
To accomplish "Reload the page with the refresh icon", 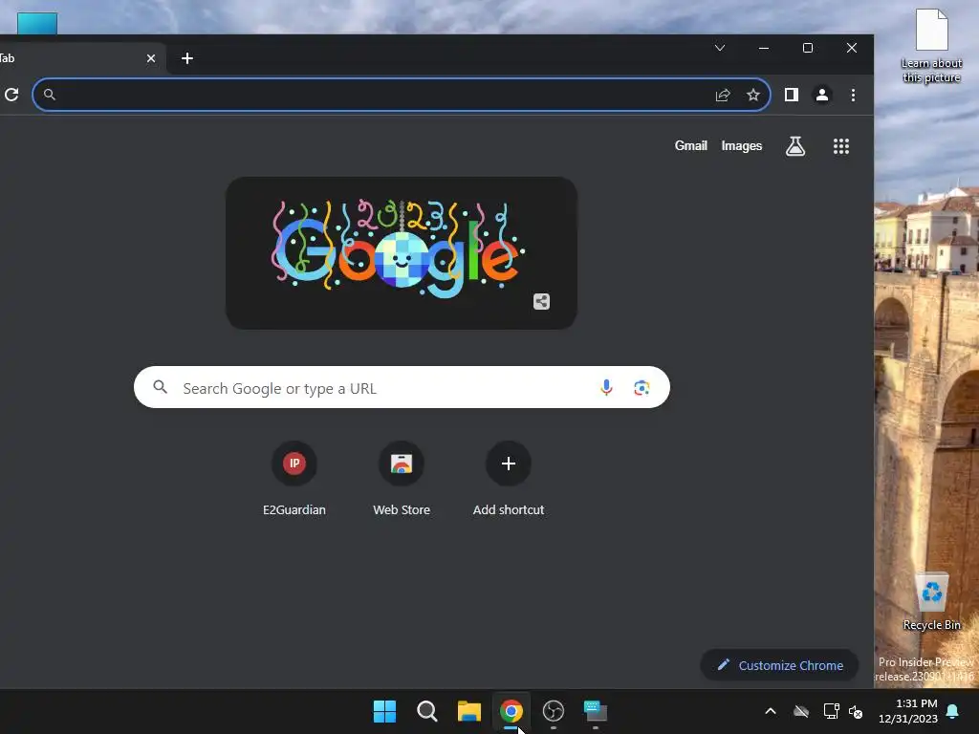I will click(x=11, y=95).
